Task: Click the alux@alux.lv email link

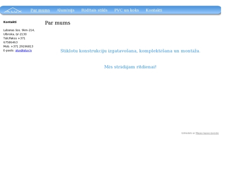Action: [24, 50]
